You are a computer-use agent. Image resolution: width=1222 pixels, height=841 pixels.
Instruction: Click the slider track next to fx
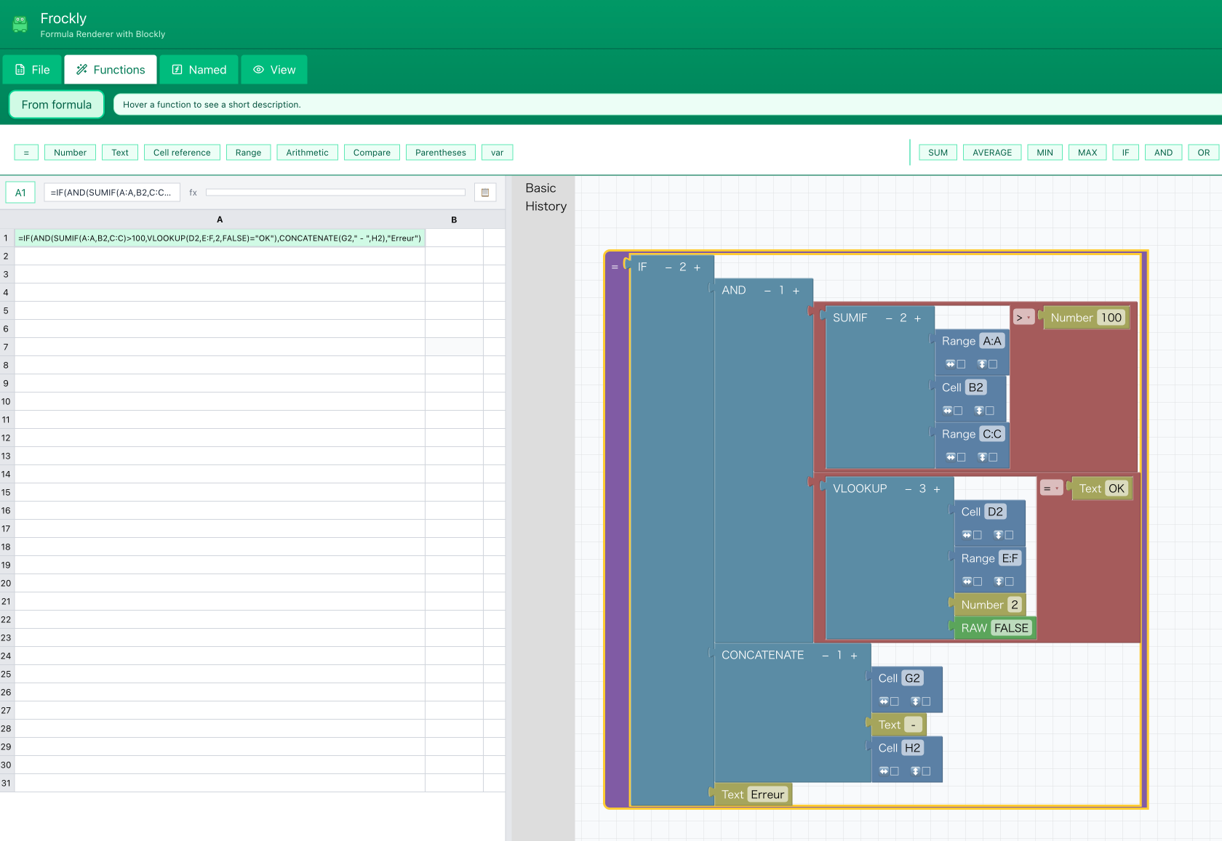coord(335,192)
